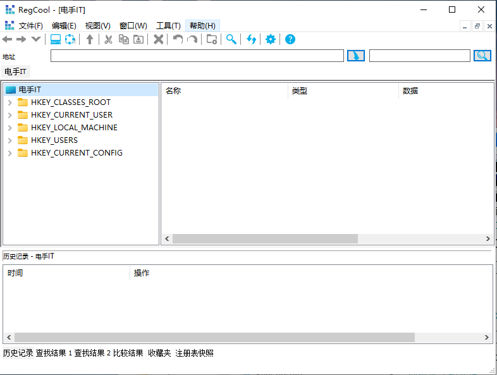Open the 帮助(H) menu
Screen dimensions: 497x375
point(202,26)
